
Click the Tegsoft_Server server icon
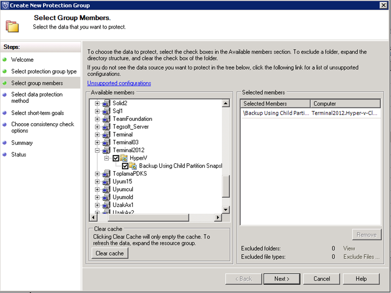click(107, 127)
